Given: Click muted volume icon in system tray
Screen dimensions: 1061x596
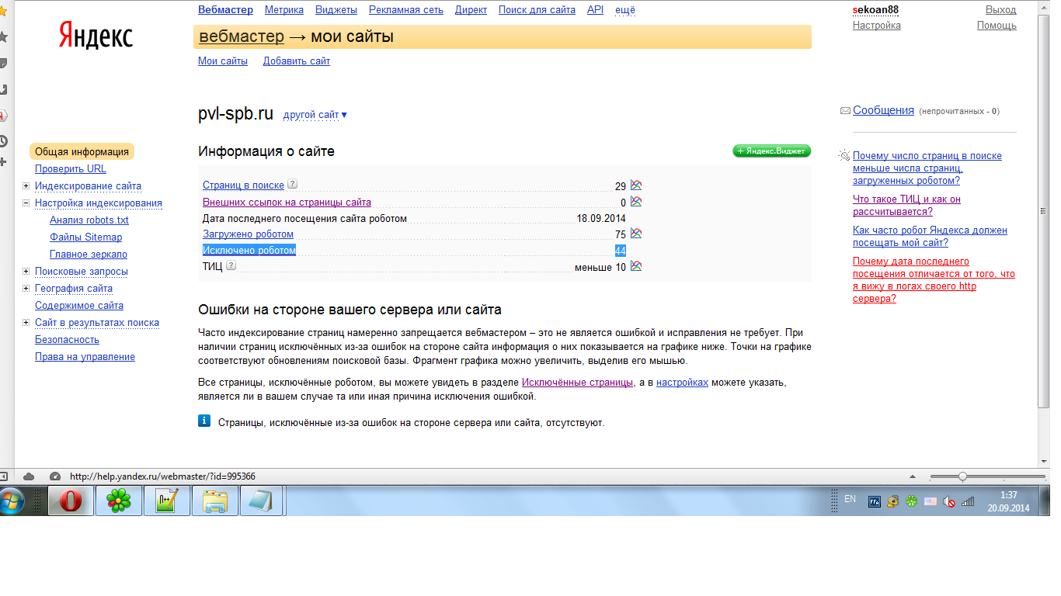Looking at the screenshot, I should click(948, 501).
